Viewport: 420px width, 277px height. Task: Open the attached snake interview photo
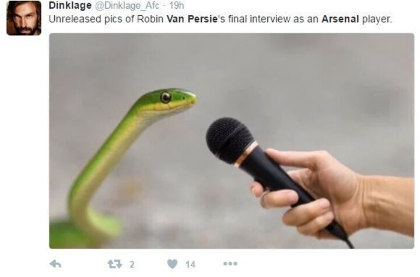[x=232, y=141]
